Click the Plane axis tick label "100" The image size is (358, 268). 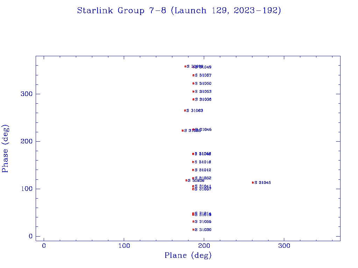(x=124, y=246)
